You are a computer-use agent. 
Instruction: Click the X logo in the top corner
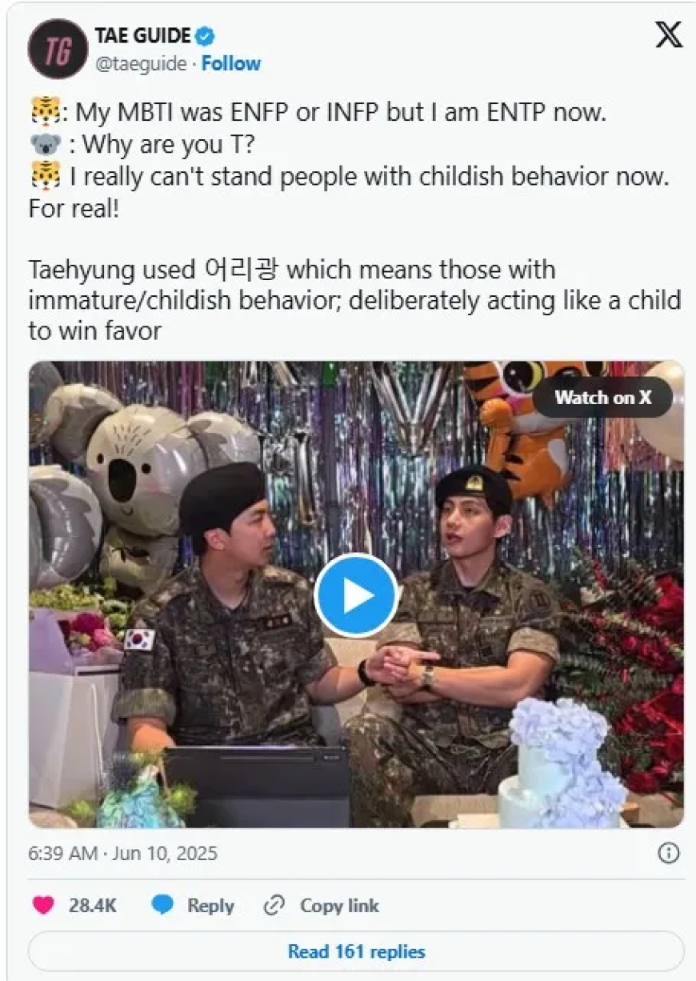[668, 37]
